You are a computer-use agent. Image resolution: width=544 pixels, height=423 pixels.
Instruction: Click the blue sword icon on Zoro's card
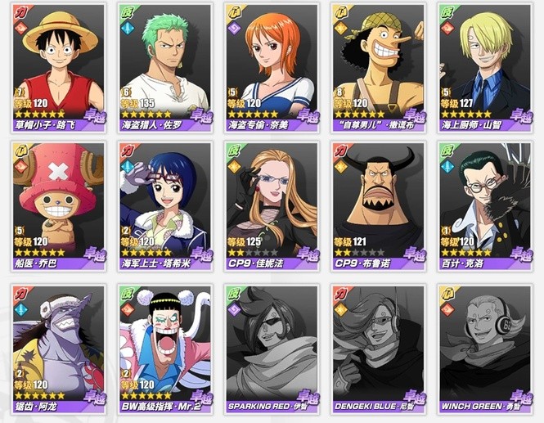tap(127, 28)
